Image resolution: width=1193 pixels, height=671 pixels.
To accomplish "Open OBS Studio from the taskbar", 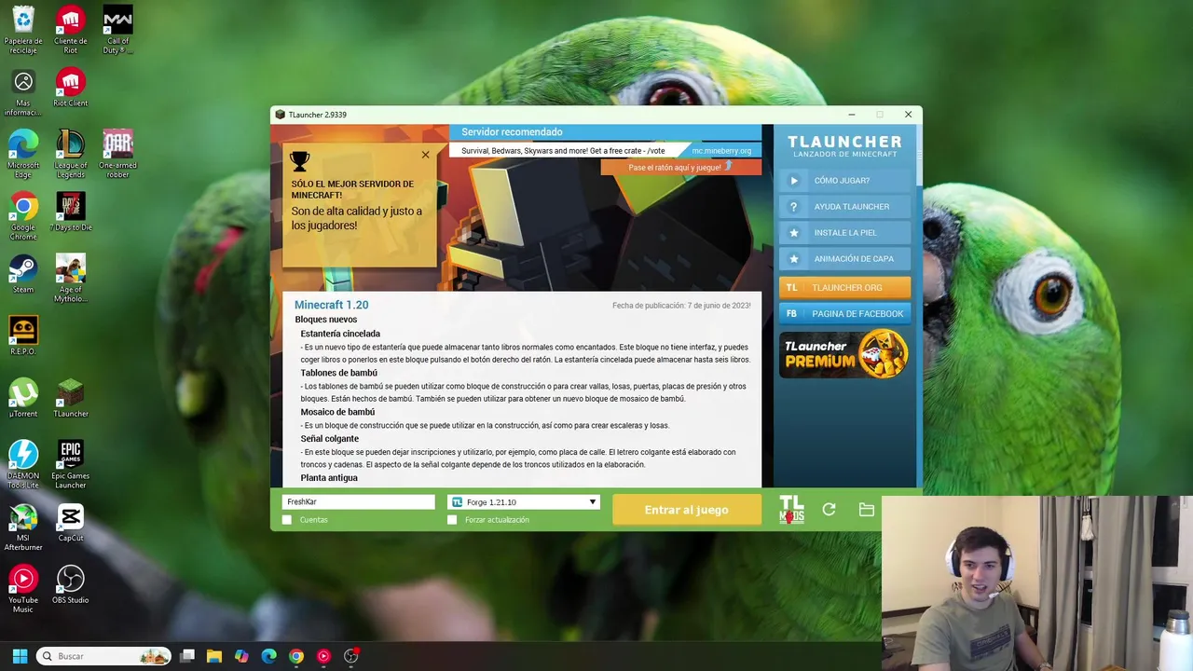I will point(351,656).
